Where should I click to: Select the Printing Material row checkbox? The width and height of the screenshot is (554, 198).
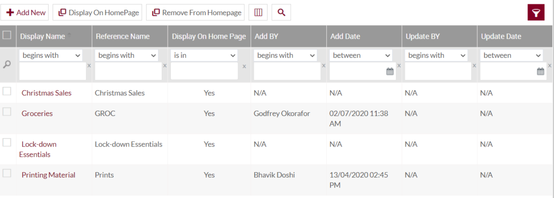tap(6, 173)
